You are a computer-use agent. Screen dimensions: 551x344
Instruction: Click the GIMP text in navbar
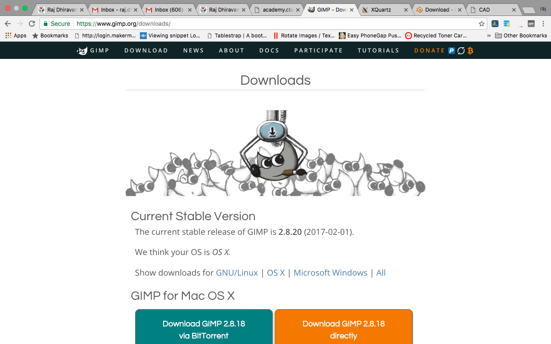click(x=99, y=51)
